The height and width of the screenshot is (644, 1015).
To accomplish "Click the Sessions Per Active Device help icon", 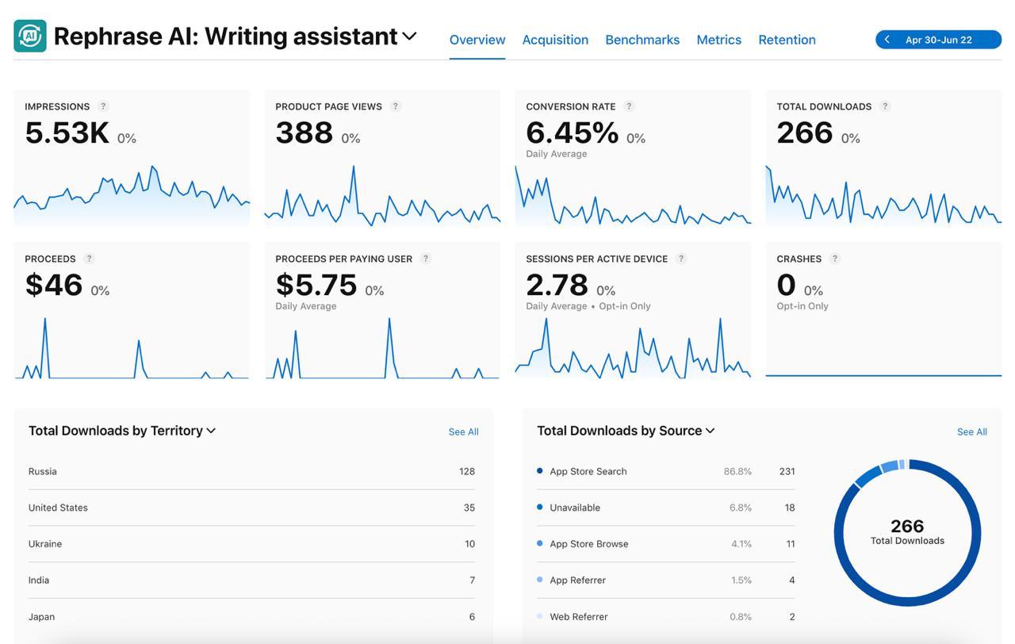I will [x=681, y=259].
